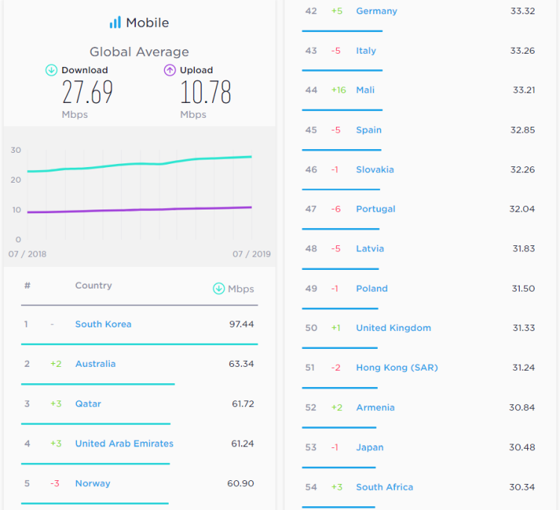Screen dimensions: 560x510
Task: Open the Australia country link
Action: [96, 364]
